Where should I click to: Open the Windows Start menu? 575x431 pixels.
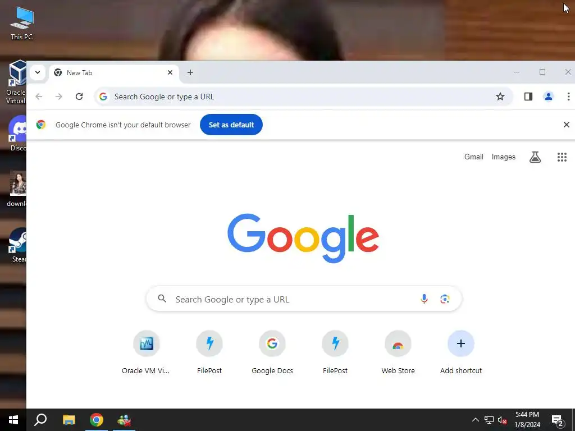(x=13, y=420)
